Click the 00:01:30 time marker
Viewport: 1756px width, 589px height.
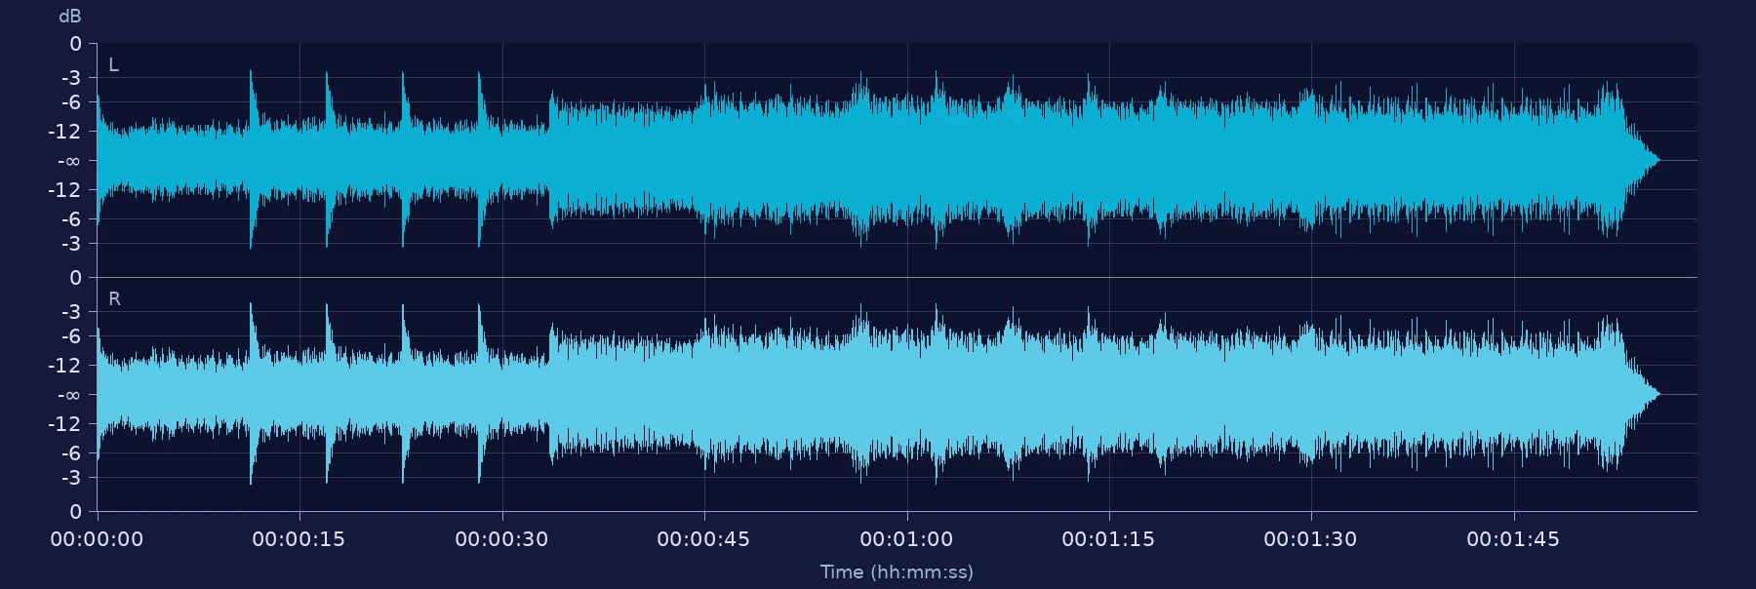click(x=1310, y=539)
